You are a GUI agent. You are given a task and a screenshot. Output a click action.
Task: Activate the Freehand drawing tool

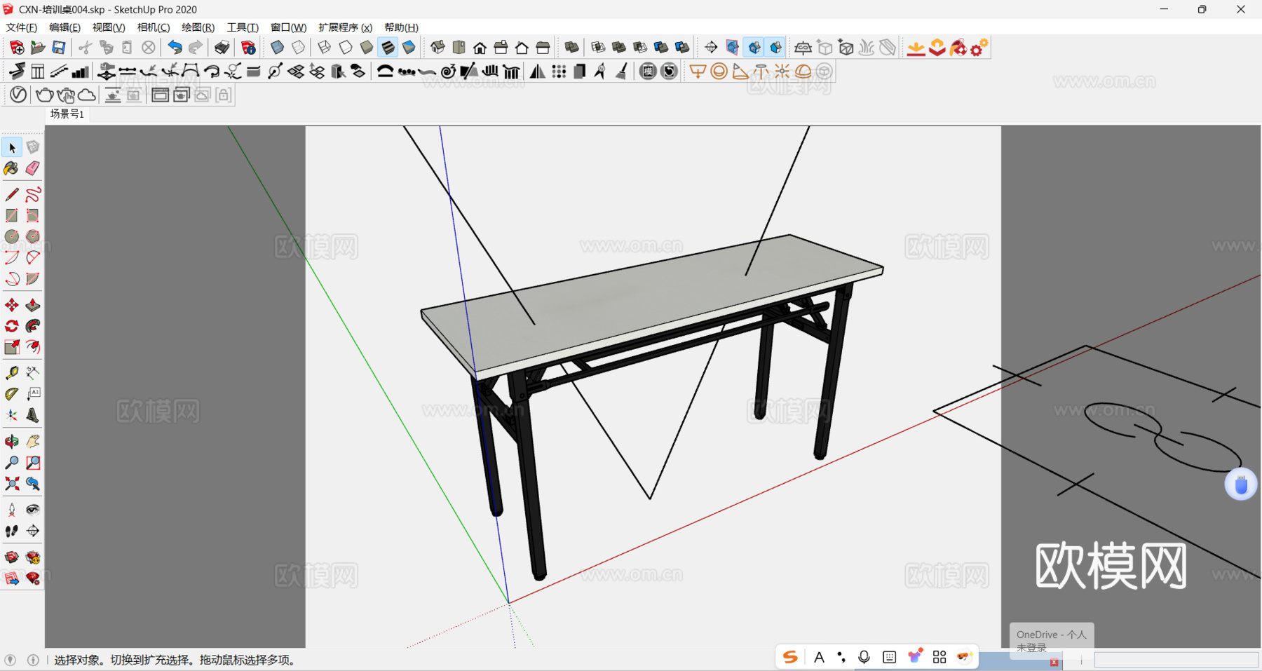point(33,194)
